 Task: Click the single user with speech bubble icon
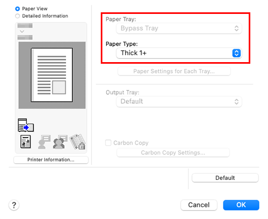tap(44, 142)
